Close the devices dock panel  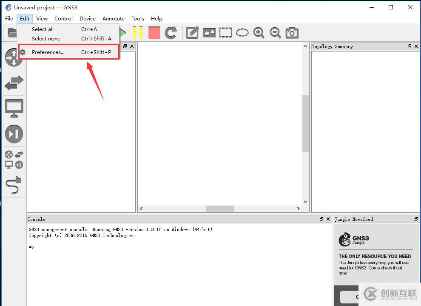click(132, 46)
